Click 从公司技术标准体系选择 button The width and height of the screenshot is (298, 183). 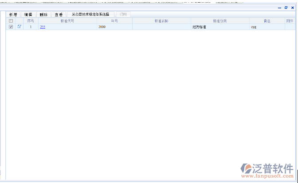[90, 15]
